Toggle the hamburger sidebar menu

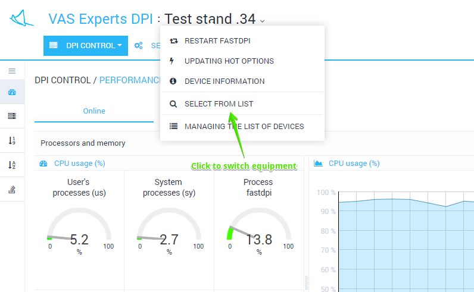12,71
